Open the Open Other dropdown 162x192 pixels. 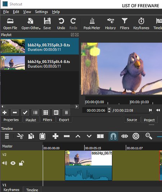31,24
